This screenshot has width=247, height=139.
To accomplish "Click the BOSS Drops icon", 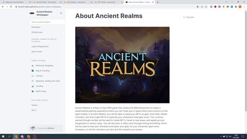I will pyautogui.click(x=32, y=92).
